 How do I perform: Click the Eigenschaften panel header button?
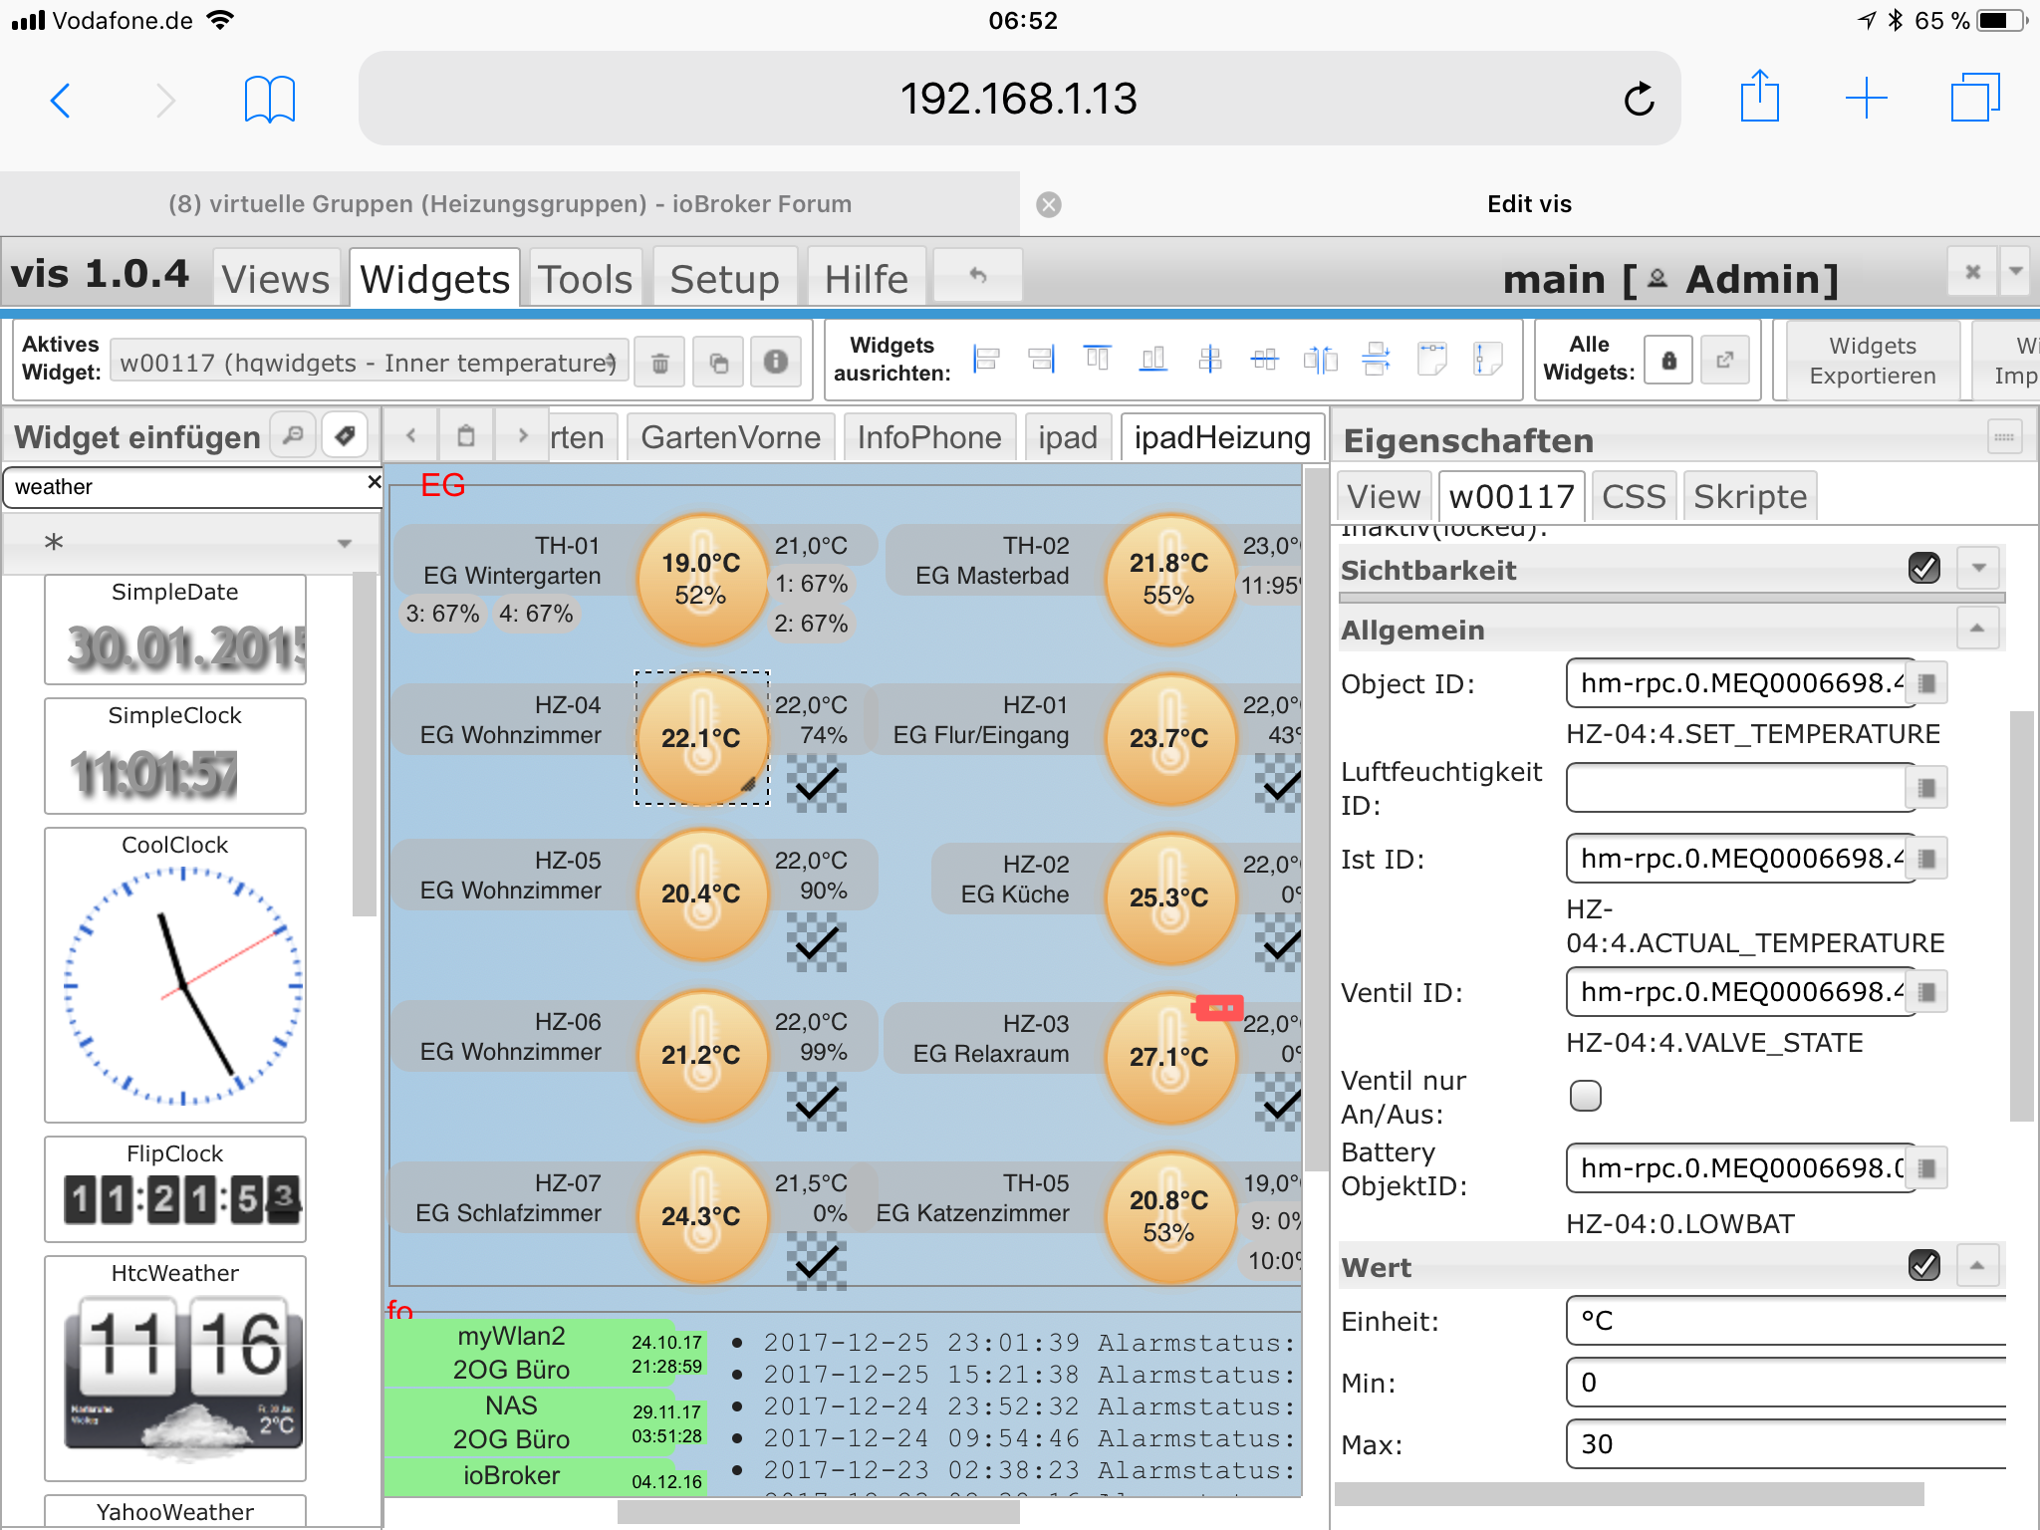[x=2004, y=436]
